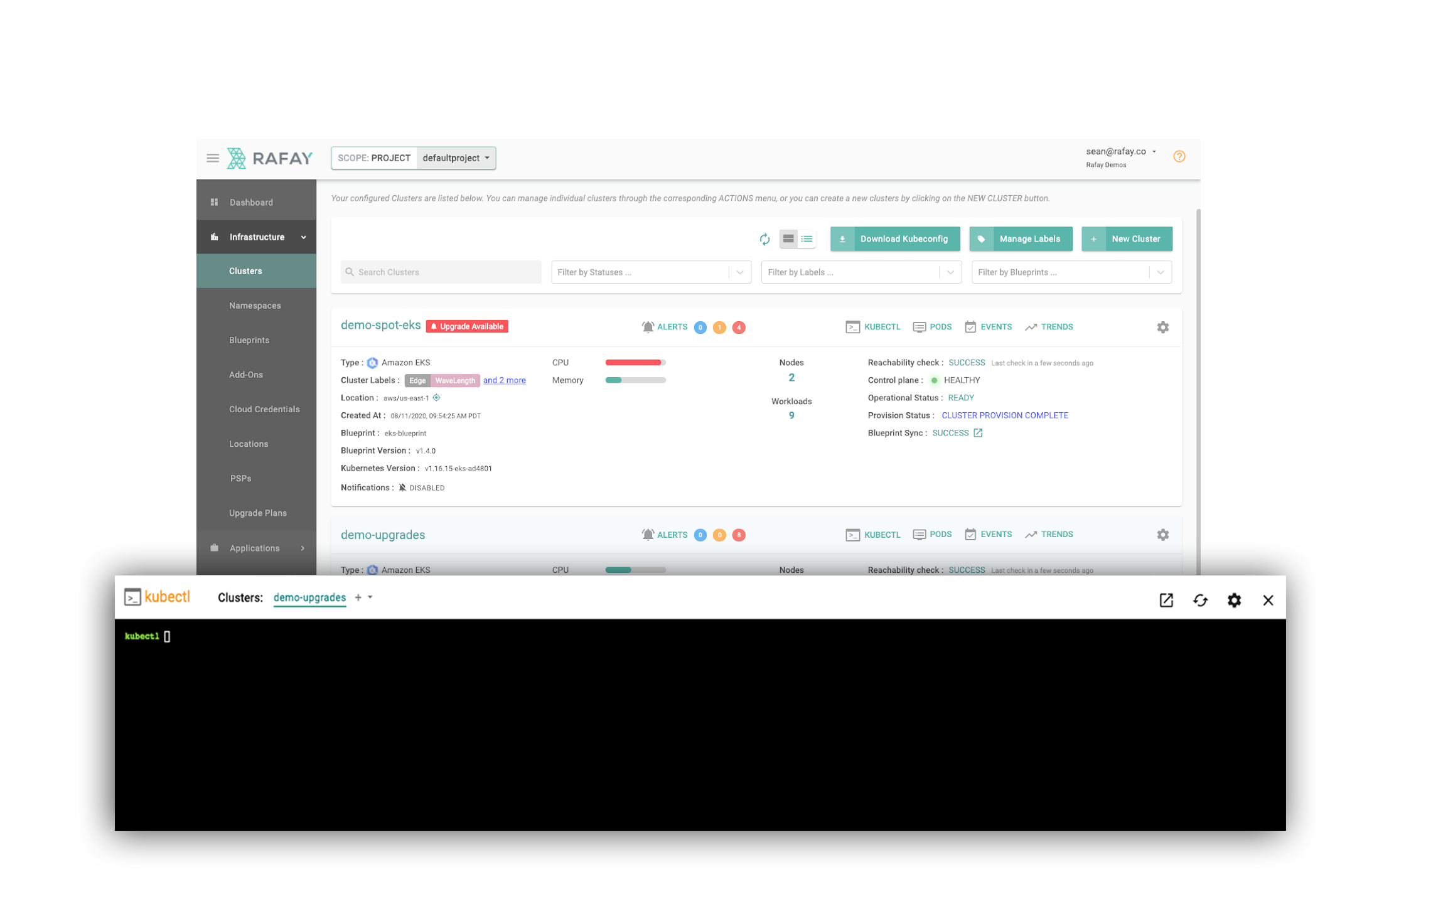Click the settings gear icon for demo-spot-eks
1448x918 pixels.
pyautogui.click(x=1163, y=327)
